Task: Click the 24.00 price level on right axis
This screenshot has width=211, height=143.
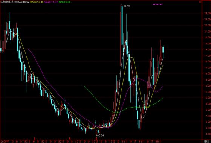Action: [207, 13]
